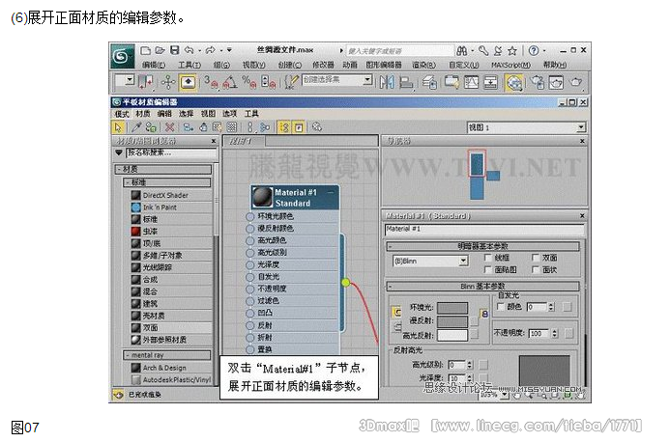670x442 pixels.
Task: Click the binoculars search icon
Action: pyautogui.click(x=462, y=51)
